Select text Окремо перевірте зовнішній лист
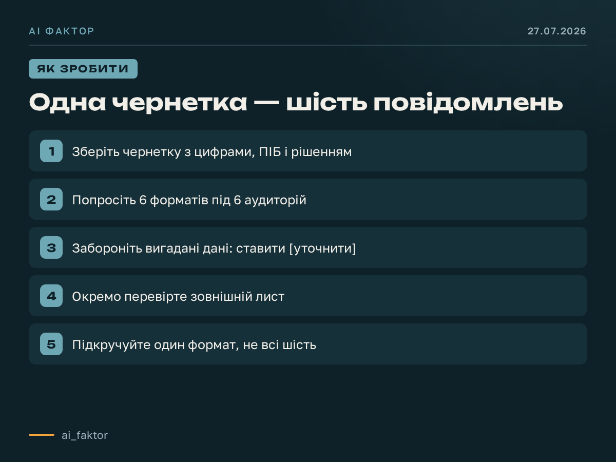Screen dimensions: 616x462 click(178, 297)
